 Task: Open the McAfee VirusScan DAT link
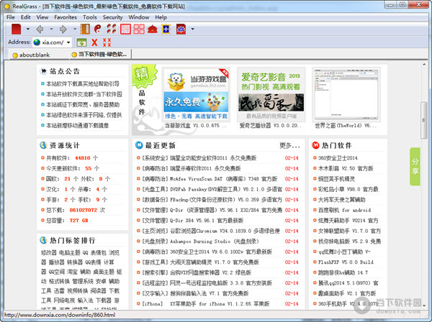[223, 179]
